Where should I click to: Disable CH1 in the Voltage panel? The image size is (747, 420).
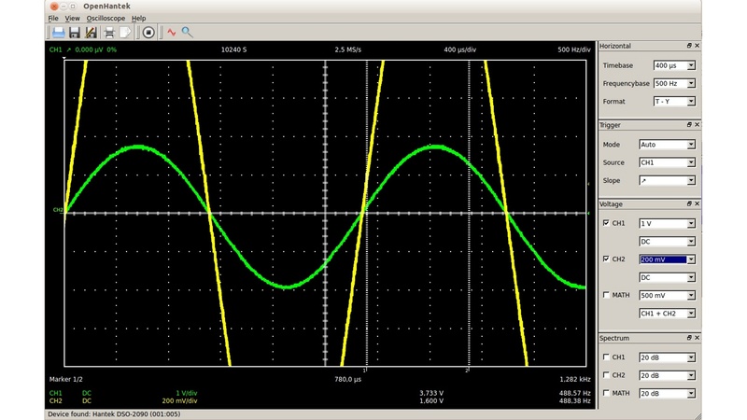coord(607,224)
